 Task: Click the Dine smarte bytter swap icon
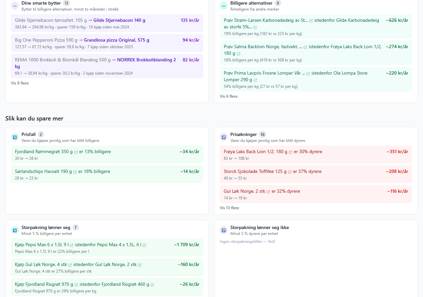point(15,6)
